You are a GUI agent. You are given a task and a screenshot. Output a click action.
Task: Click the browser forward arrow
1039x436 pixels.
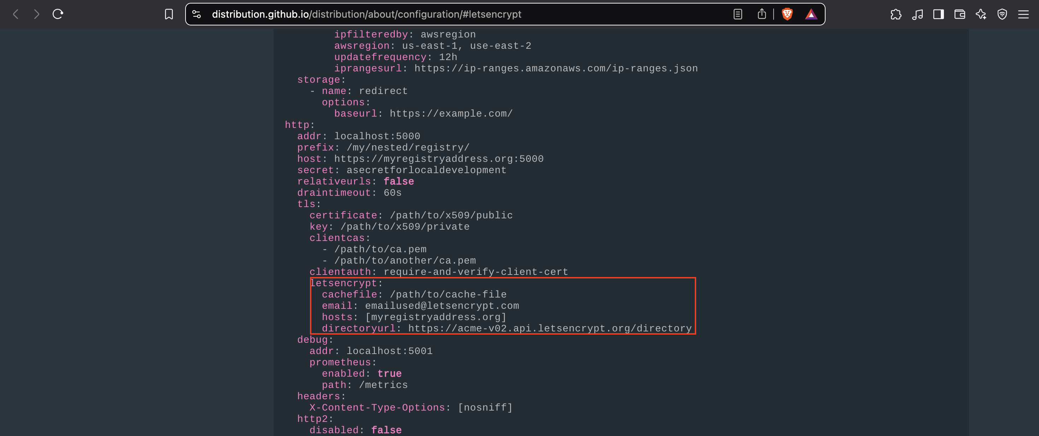coord(37,14)
